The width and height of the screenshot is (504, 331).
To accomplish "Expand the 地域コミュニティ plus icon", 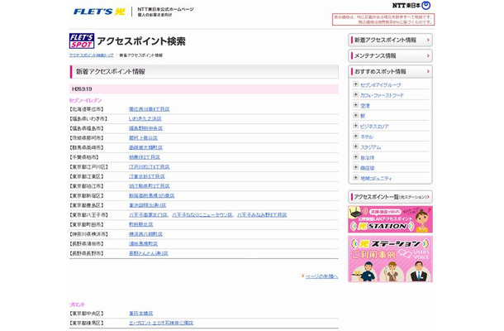I will pyautogui.click(x=355, y=178).
